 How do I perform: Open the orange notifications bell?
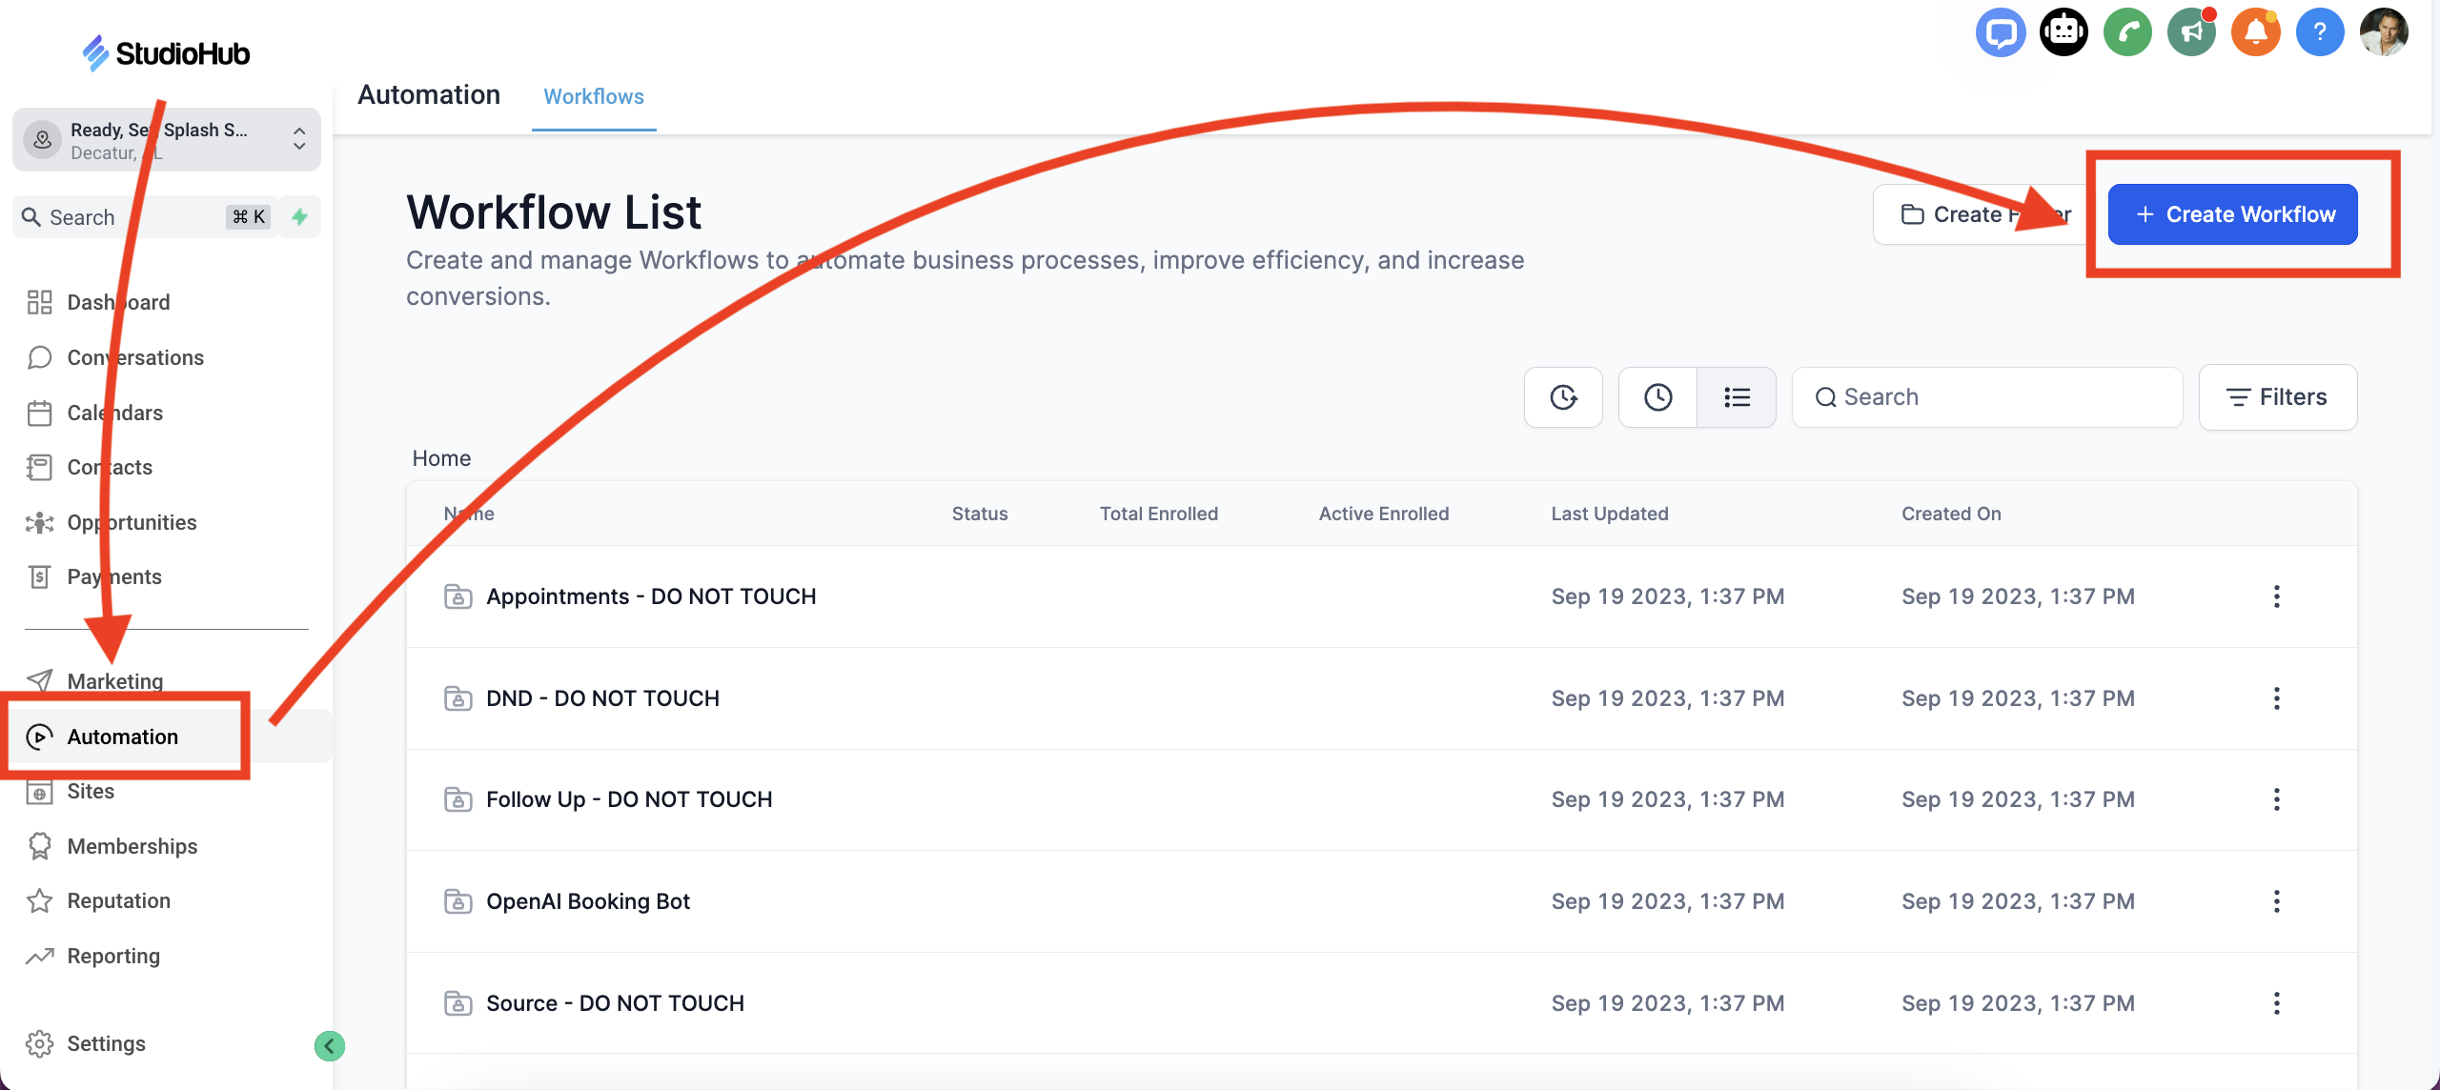tap(2255, 32)
